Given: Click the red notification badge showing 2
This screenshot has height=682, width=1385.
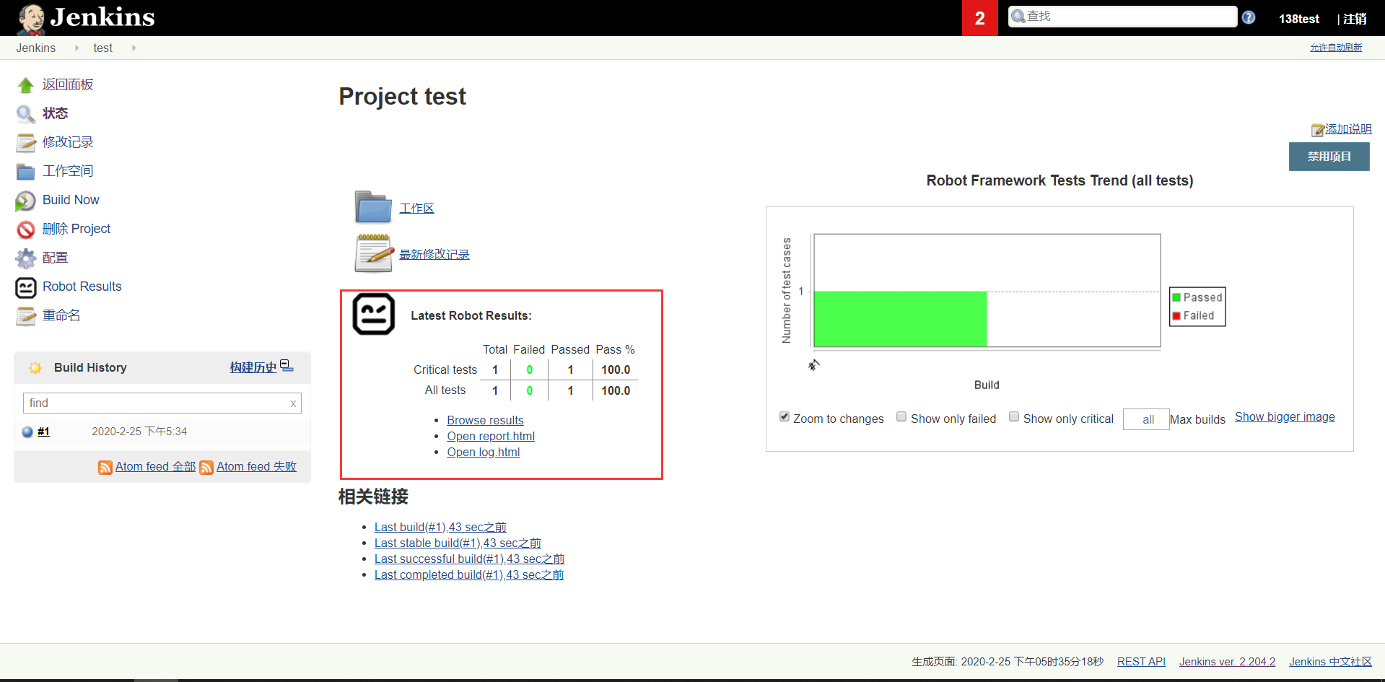Looking at the screenshot, I should point(979,18).
